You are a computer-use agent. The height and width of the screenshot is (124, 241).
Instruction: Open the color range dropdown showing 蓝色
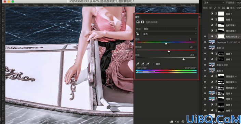(x=170, y=34)
